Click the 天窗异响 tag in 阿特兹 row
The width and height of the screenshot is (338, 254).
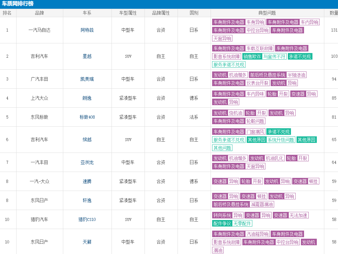[x=222, y=38]
